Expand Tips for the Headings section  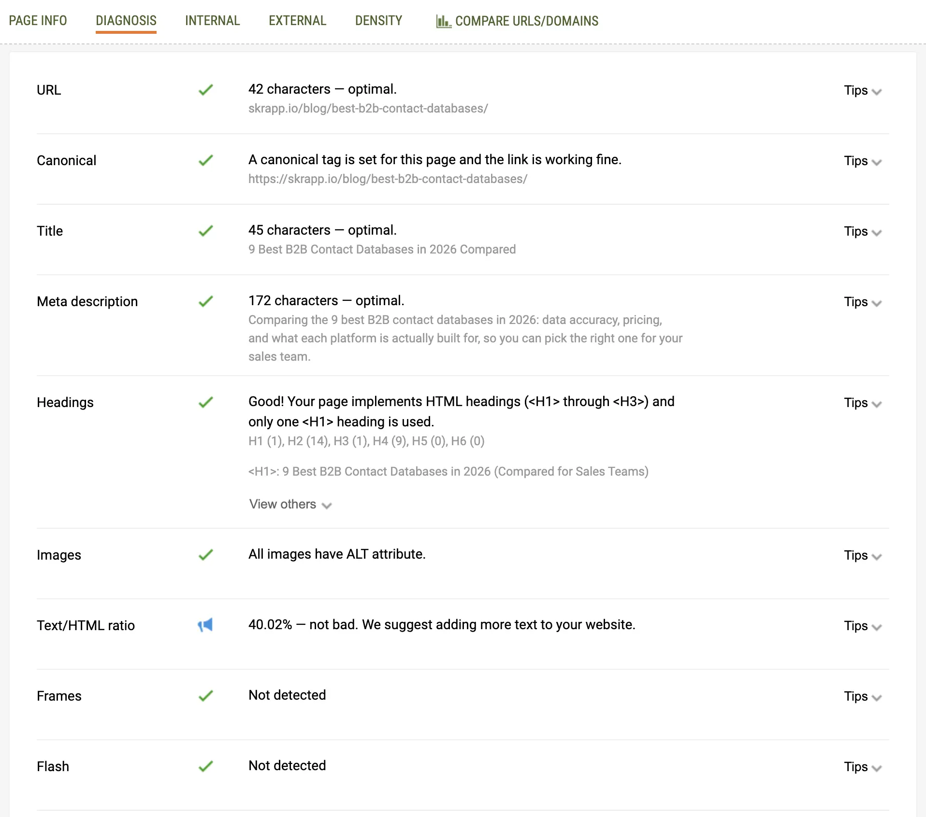[863, 403]
